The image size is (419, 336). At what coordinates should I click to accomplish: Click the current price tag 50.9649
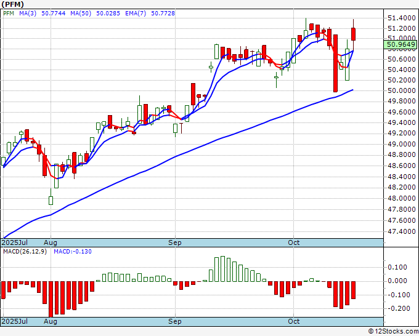click(401, 44)
